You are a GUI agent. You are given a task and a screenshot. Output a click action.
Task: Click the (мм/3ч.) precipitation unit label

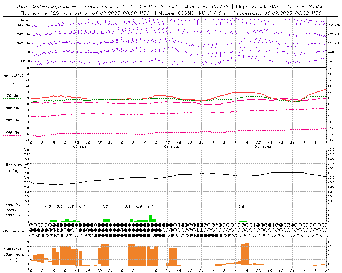tap(14, 204)
